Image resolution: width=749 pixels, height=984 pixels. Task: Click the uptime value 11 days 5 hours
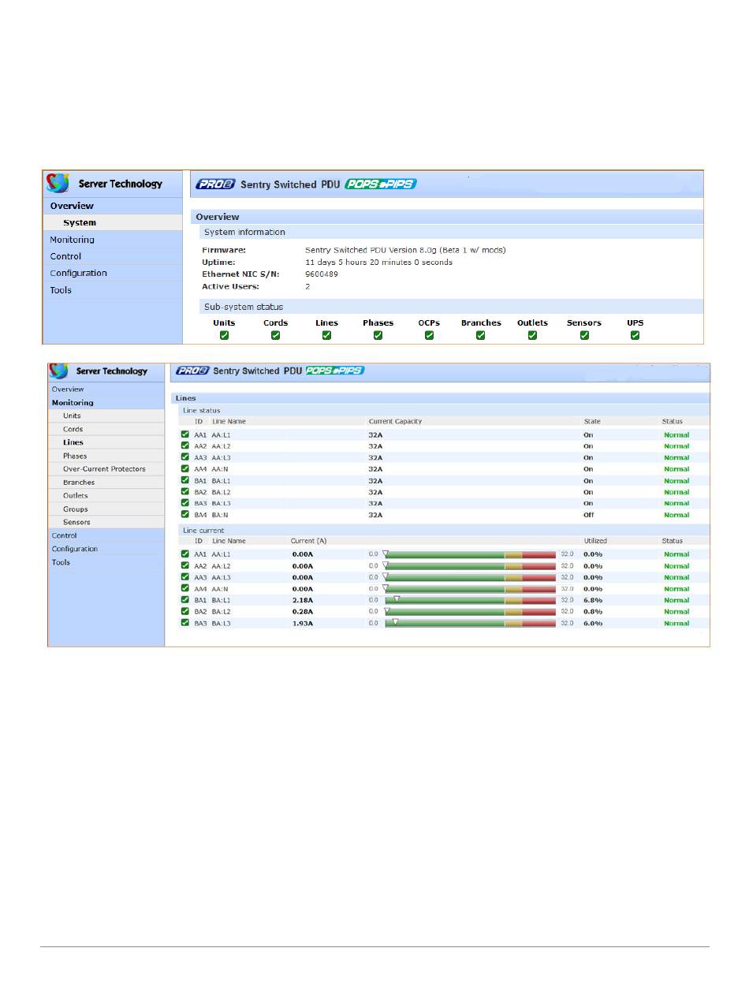click(378, 262)
